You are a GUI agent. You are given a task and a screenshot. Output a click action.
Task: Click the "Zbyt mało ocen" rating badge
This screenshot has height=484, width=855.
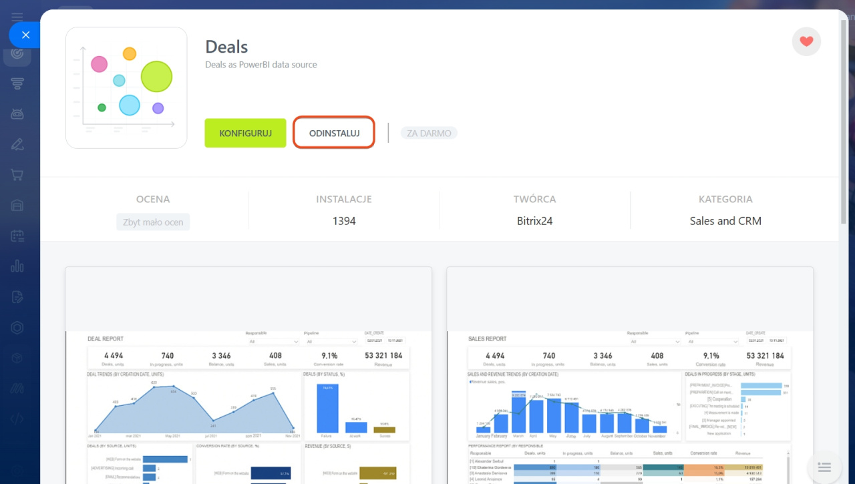pos(153,222)
